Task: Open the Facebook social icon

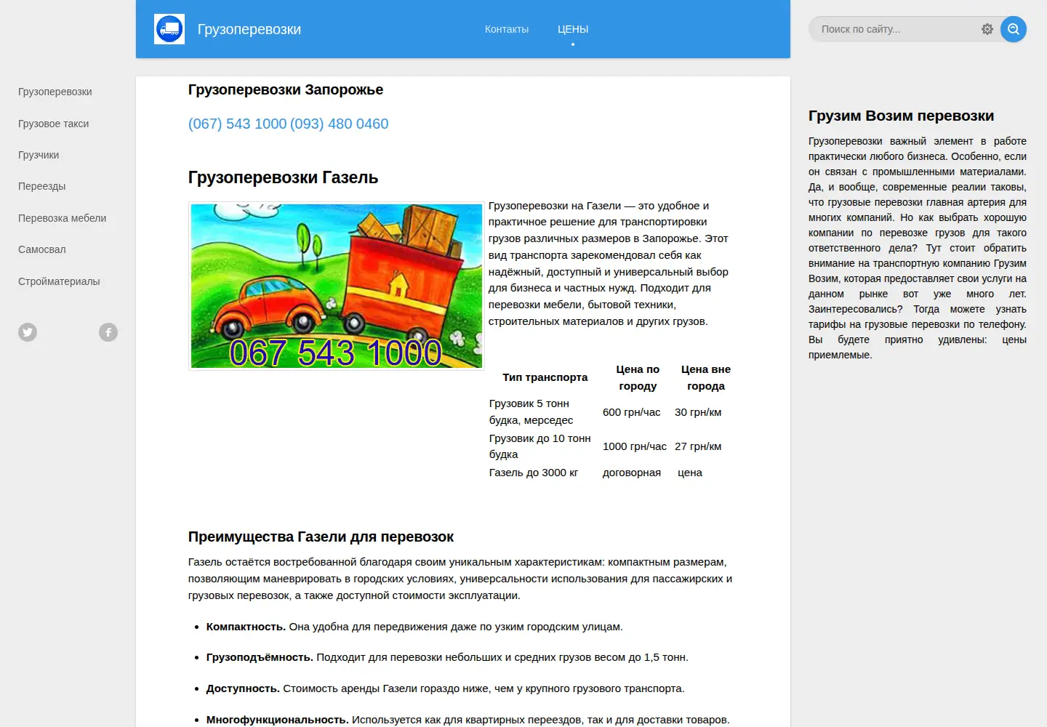Action: click(x=108, y=332)
